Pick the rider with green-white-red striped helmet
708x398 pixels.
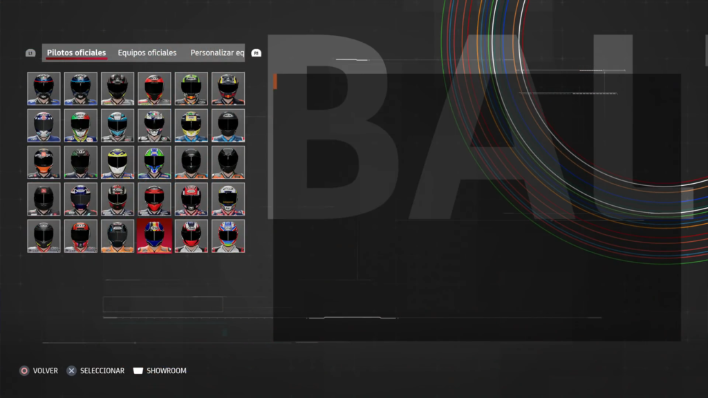tap(81, 126)
